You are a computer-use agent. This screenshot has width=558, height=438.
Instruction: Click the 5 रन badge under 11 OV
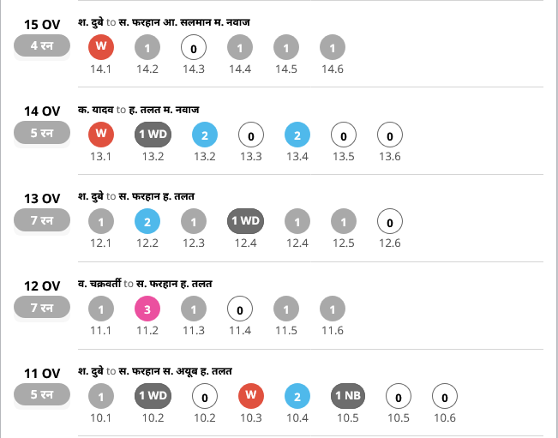click(42, 396)
